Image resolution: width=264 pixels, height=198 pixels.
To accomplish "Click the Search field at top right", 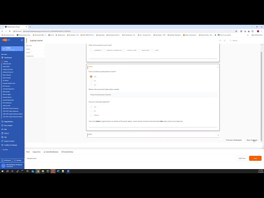I will (x=235, y=40).
